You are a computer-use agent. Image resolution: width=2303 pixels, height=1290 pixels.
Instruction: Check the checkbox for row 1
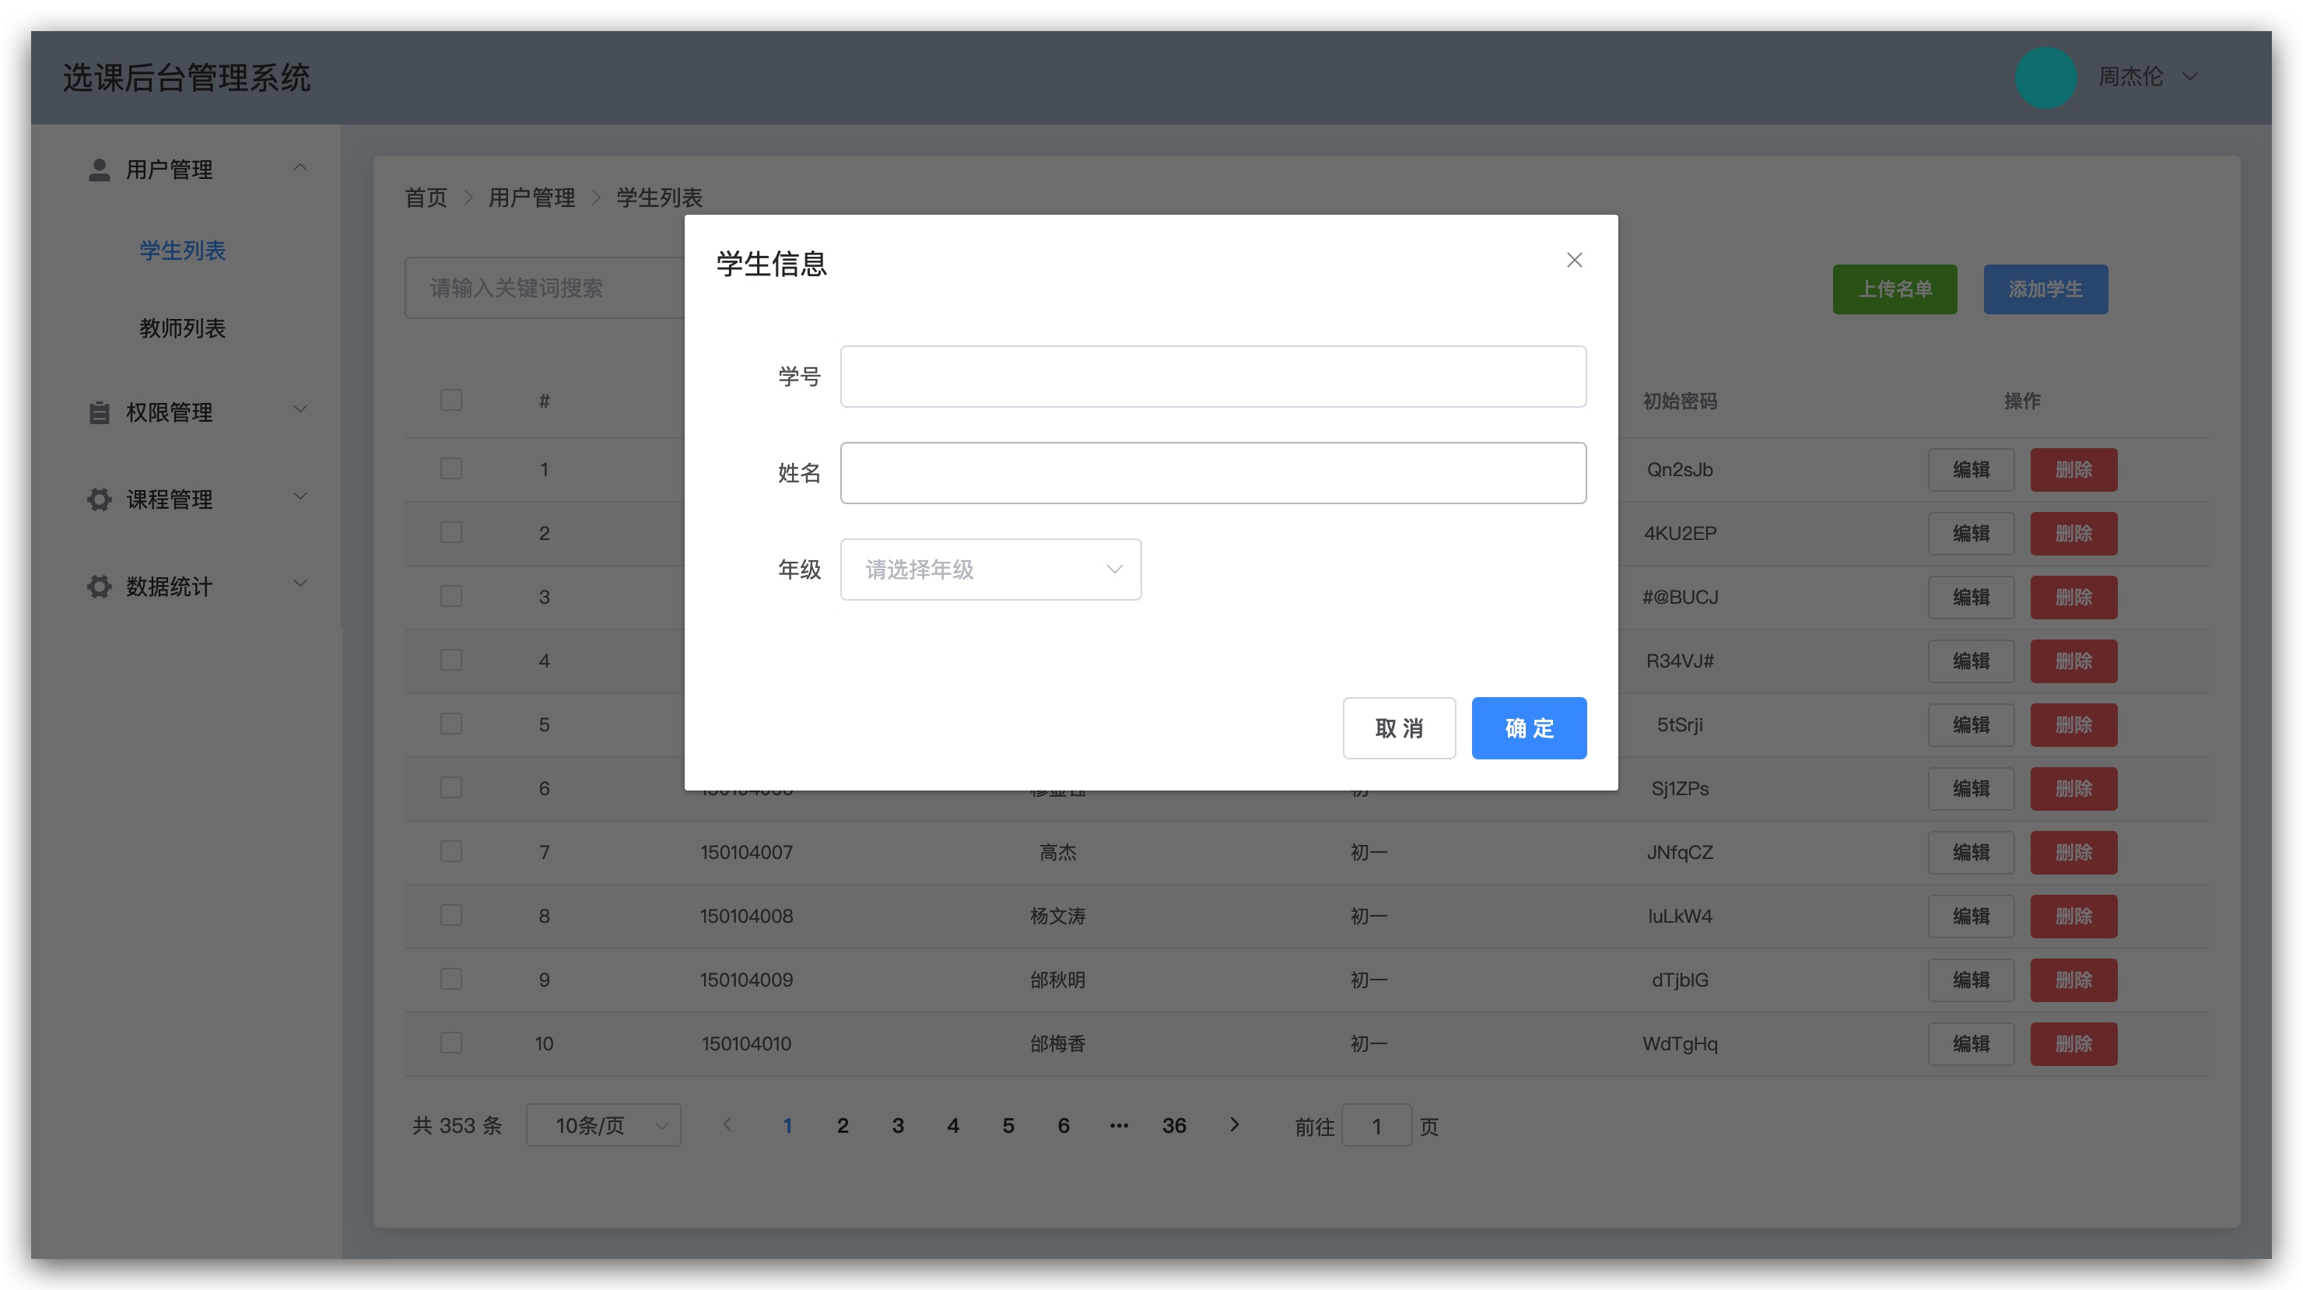451,468
